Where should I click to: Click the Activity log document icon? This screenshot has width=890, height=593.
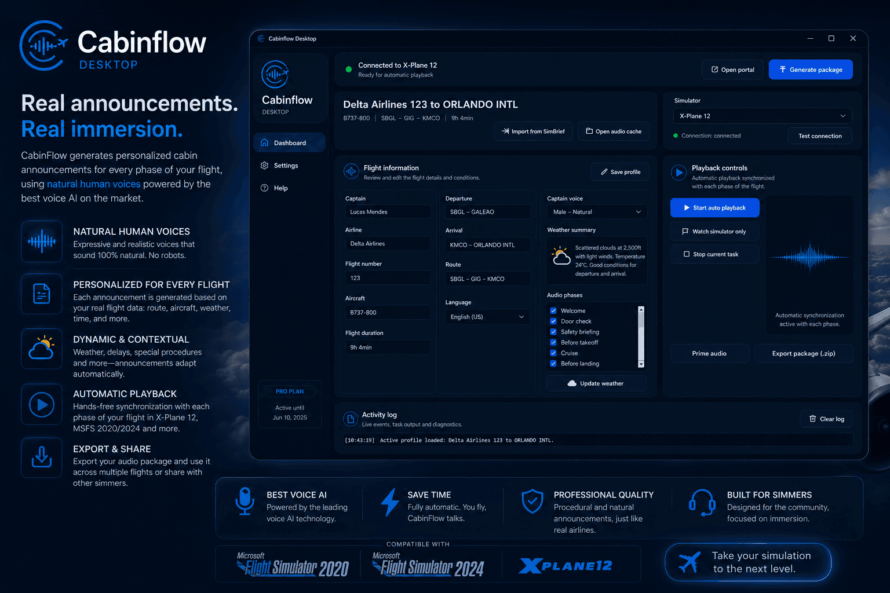pos(350,419)
